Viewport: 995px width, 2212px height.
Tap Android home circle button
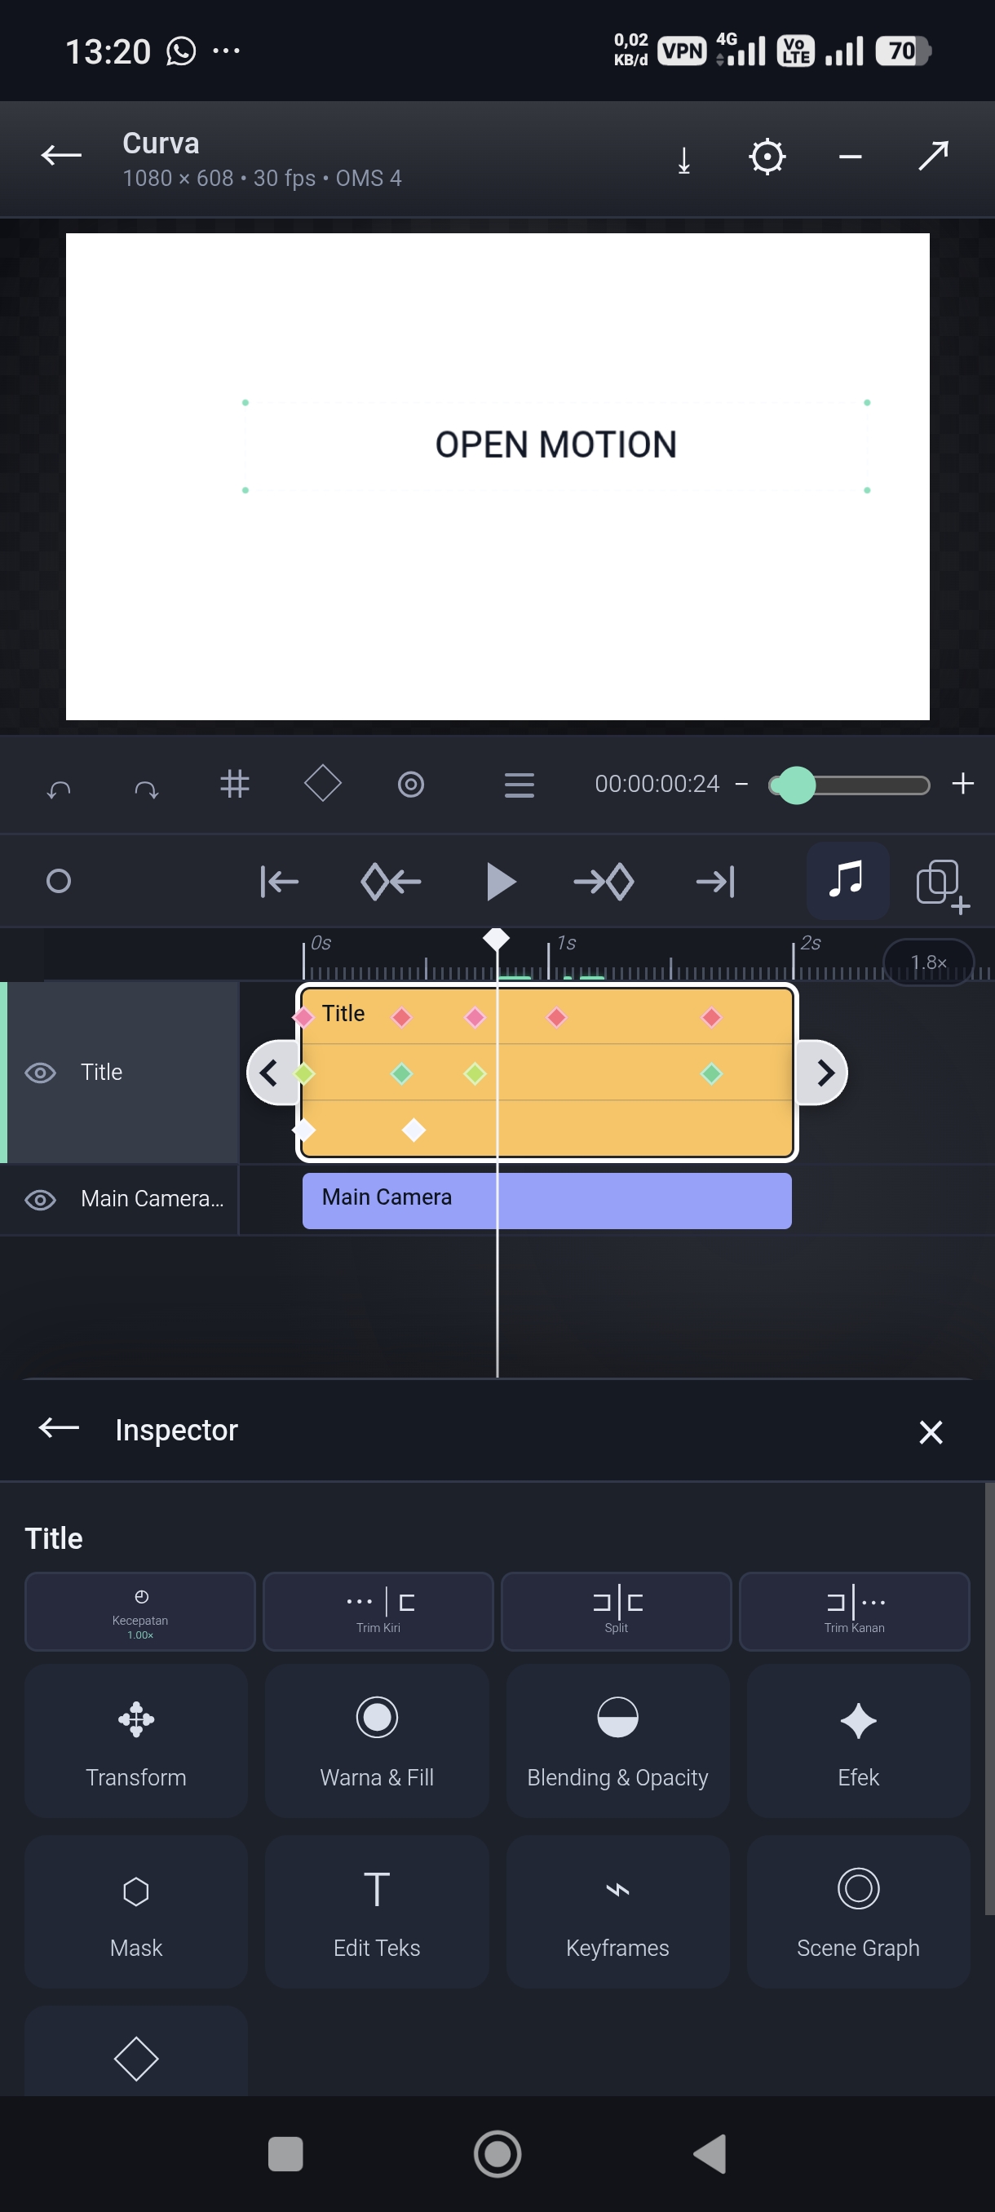[497, 2153]
